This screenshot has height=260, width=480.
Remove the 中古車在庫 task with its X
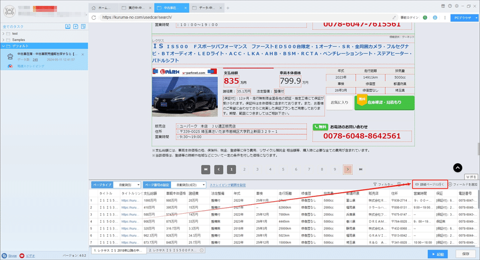[83, 54]
